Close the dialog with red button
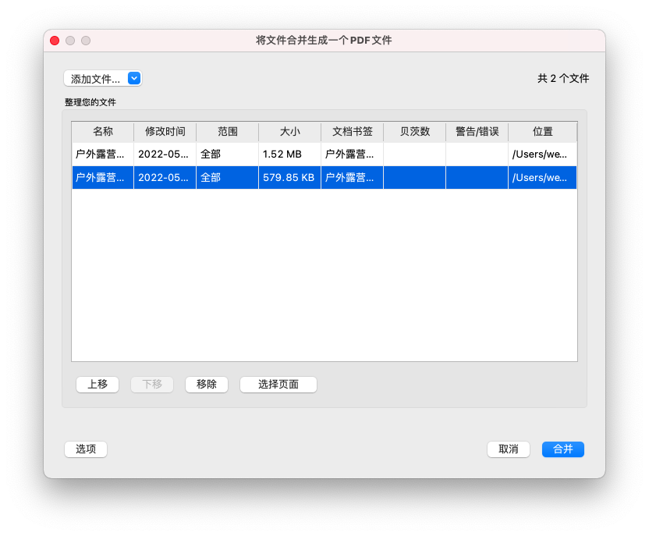649x536 pixels. pos(55,41)
